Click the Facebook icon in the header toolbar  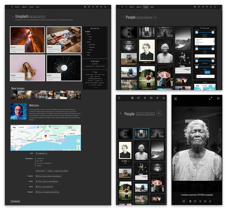pyautogui.click(x=85, y=7)
